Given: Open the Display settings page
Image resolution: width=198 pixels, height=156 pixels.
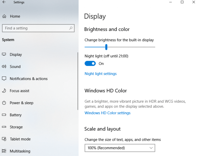Looking at the screenshot, I should pyautogui.click(x=16, y=55).
